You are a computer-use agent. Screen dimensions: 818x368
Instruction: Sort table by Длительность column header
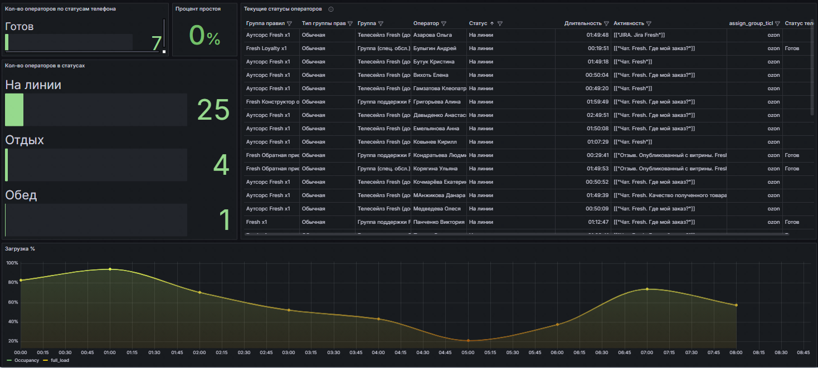tap(582, 24)
